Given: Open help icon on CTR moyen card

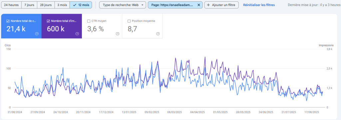Looking at the screenshot, I should point(118,34).
